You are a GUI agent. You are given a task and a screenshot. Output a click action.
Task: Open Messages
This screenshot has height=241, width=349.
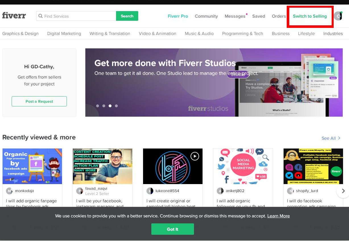point(235,16)
